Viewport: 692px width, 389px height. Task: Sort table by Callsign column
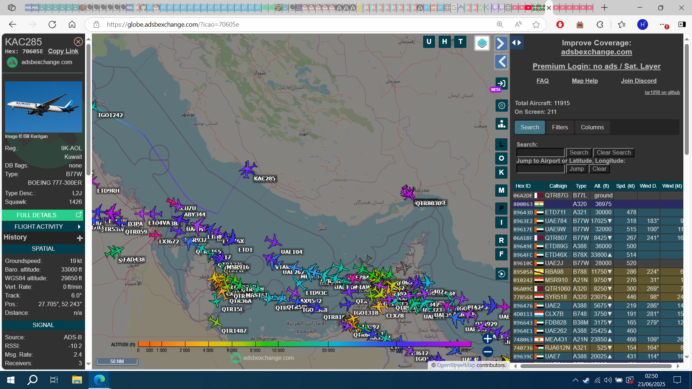(x=558, y=186)
